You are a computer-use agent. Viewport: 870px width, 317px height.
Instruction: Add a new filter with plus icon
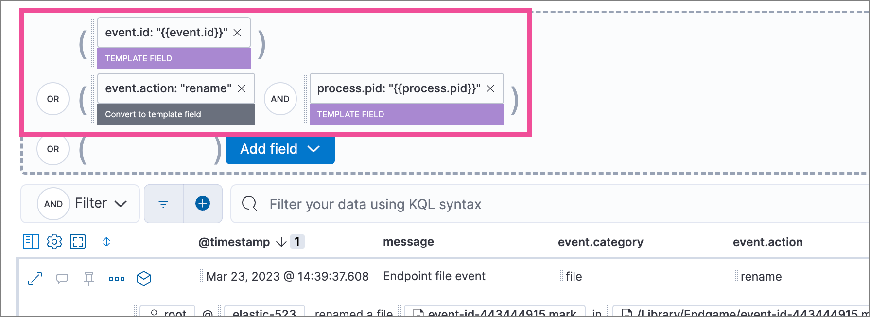[203, 204]
